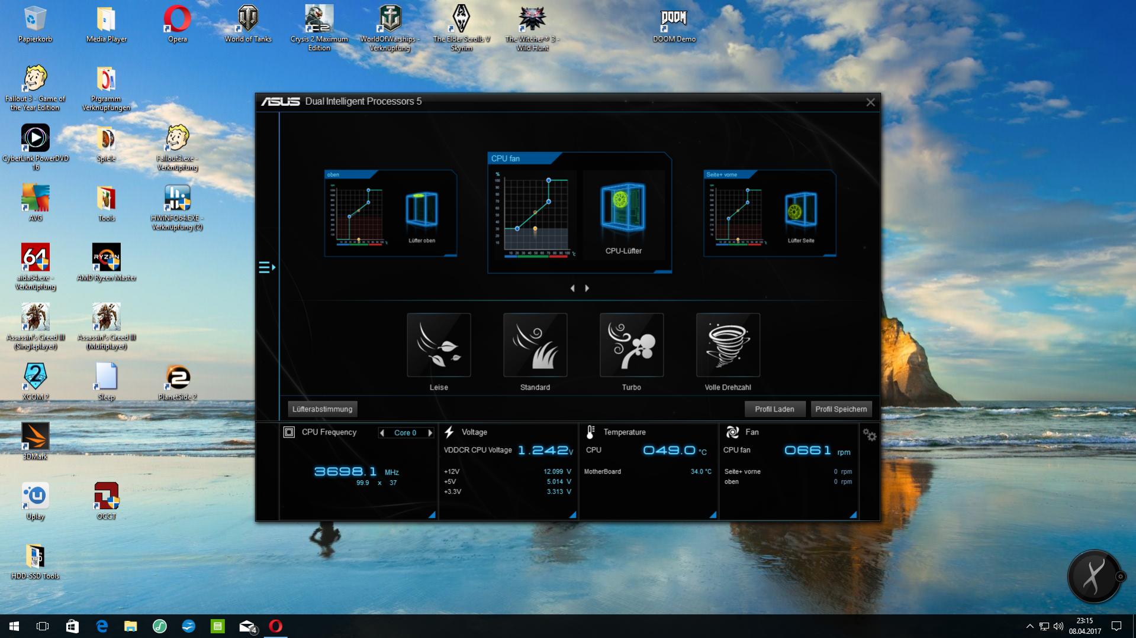
Task: Open the Action Center notifications
Action: [x=1116, y=626]
